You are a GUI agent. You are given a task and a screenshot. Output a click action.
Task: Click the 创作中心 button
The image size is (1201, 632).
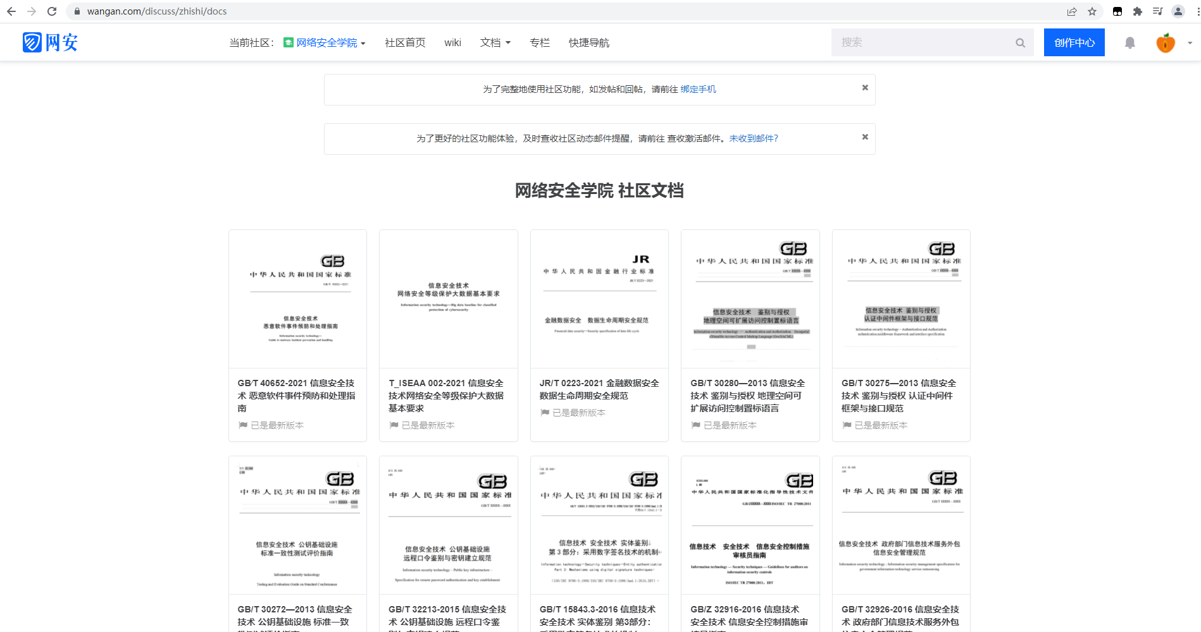tap(1074, 42)
